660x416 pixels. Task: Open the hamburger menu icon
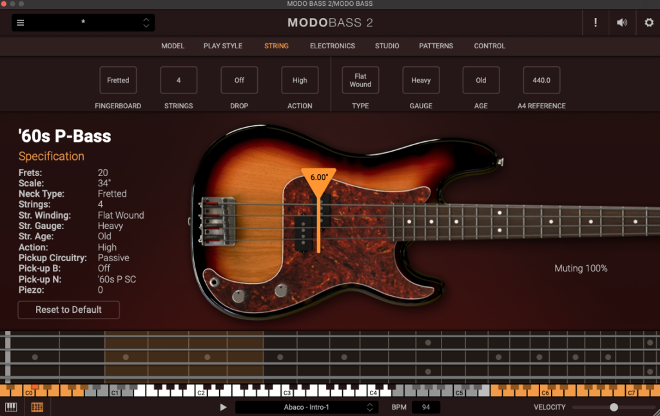[20, 23]
